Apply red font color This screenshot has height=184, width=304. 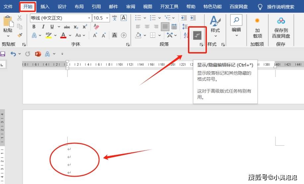(x=63, y=35)
